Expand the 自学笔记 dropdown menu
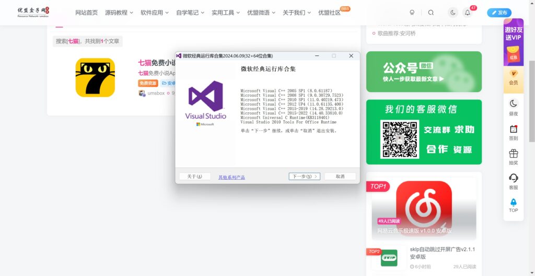 pyautogui.click(x=190, y=13)
